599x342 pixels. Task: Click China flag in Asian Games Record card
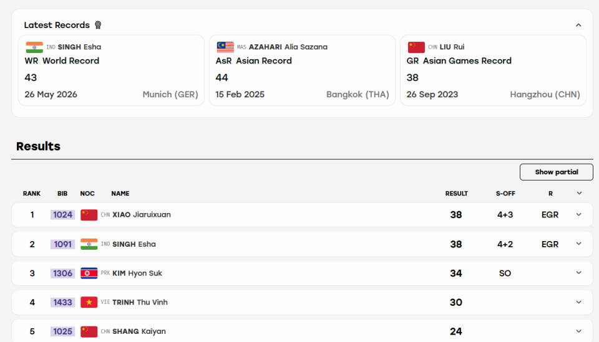416,47
